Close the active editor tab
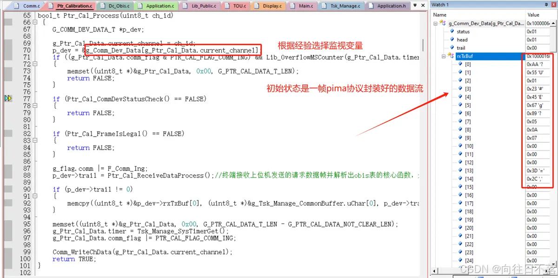 (x=423, y=6)
